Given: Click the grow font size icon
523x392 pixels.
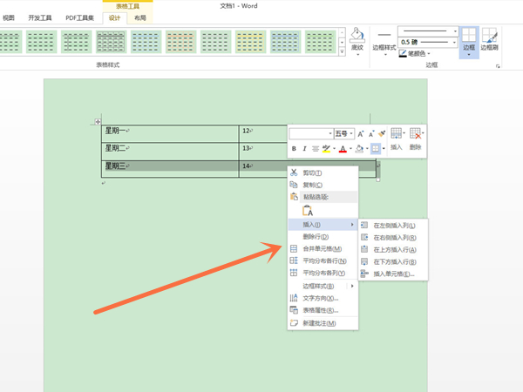Looking at the screenshot, I should 360,133.
